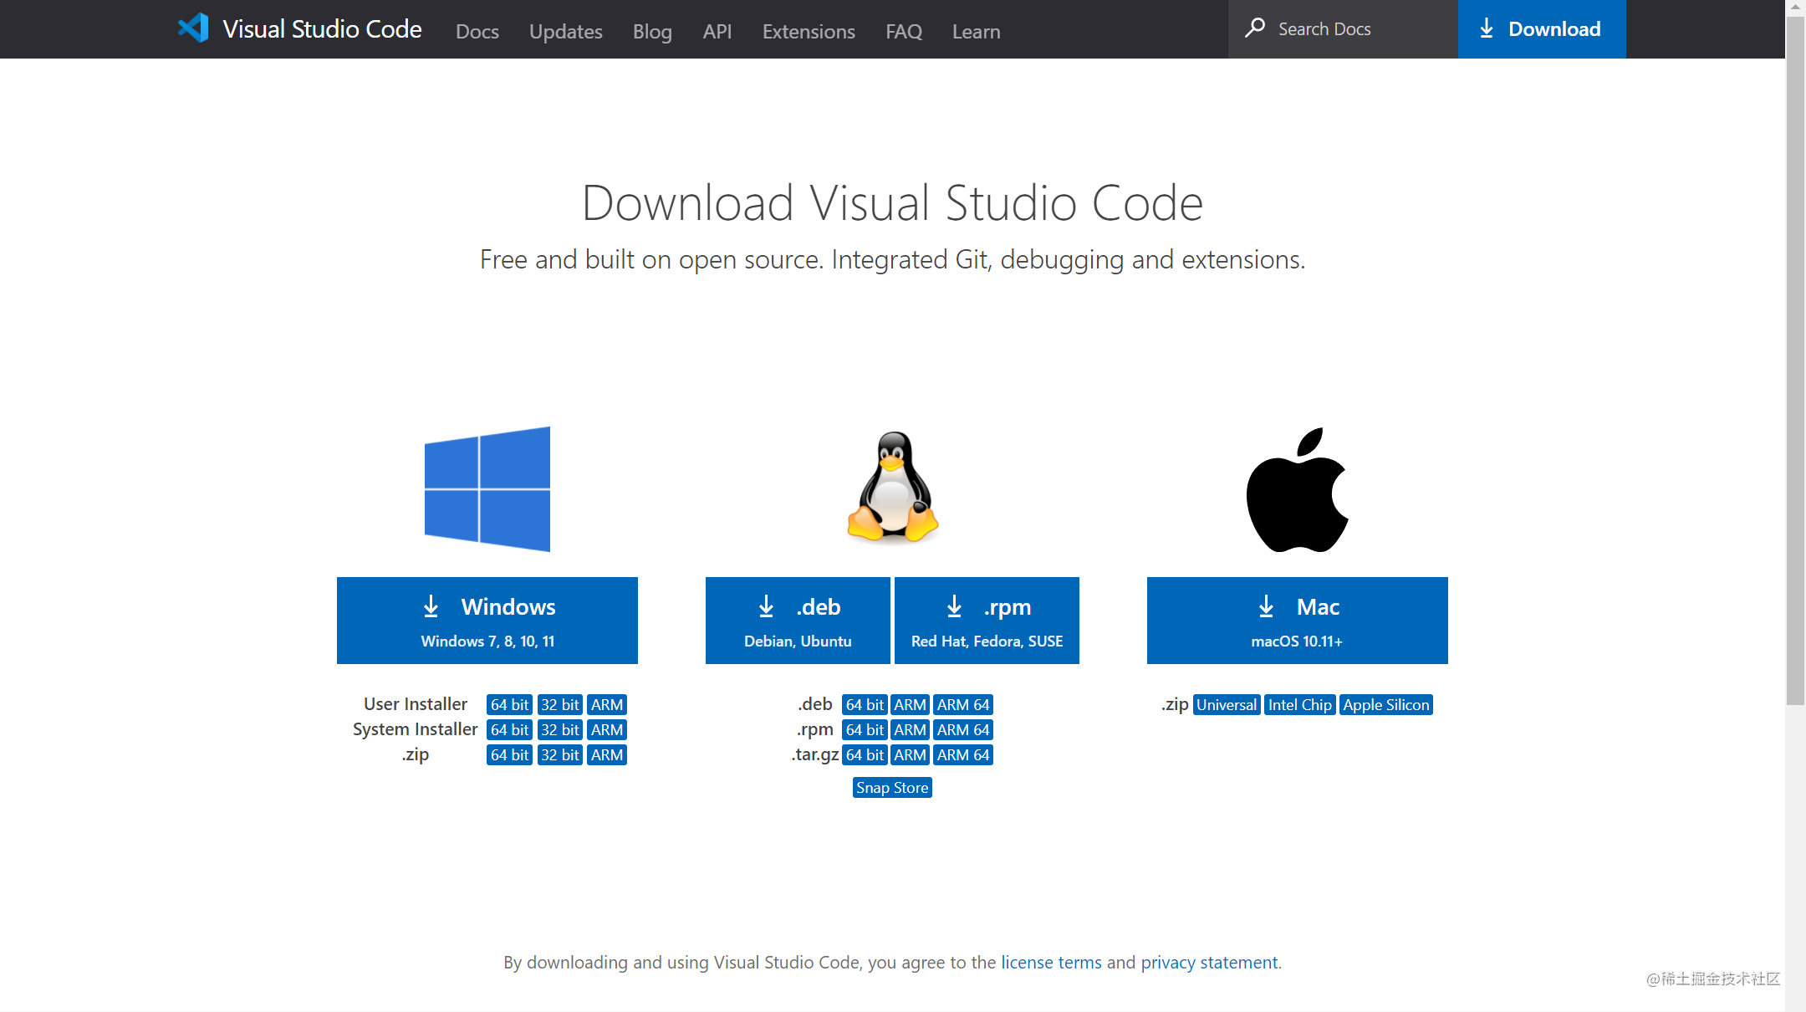Select Windows User Installer 64 bit
1806x1012 pixels.
[510, 703]
